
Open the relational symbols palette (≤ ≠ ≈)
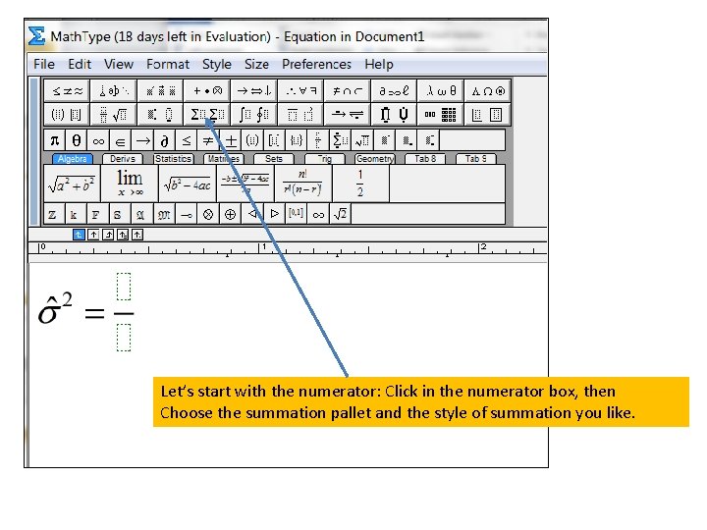click(67, 91)
